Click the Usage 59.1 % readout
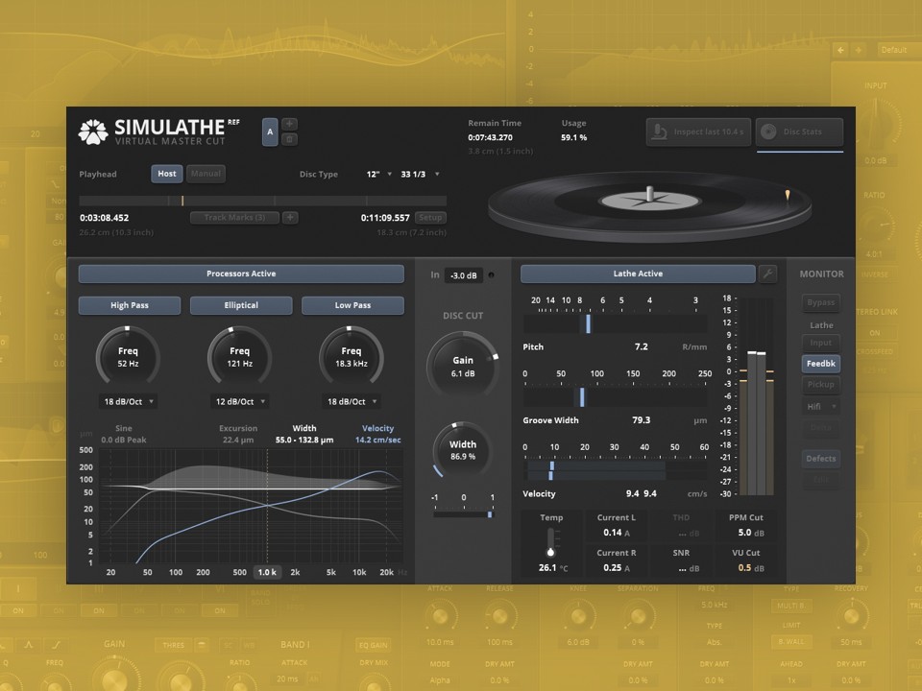This screenshot has height=691, width=922. tap(574, 137)
